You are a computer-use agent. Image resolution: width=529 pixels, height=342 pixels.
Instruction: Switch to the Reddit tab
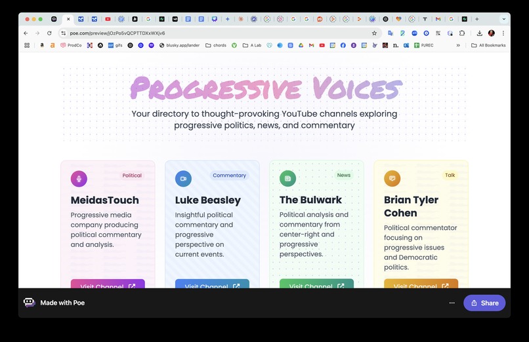pyautogui.click(x=320, y=19)
